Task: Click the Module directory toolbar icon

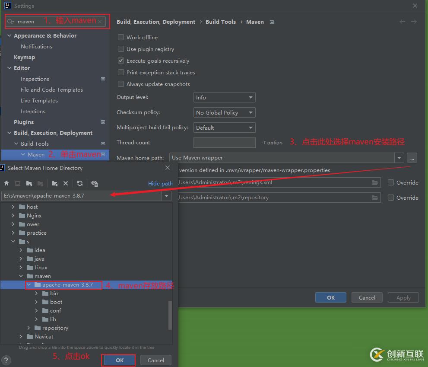Action: point(40,183)
